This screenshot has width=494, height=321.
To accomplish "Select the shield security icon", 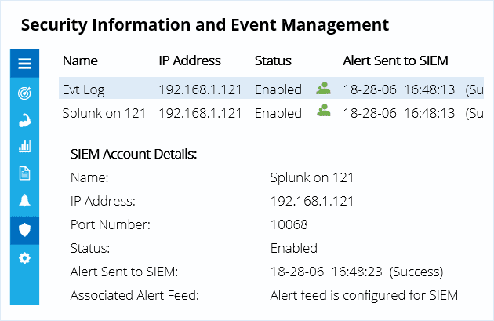I will tap(24, 230).
